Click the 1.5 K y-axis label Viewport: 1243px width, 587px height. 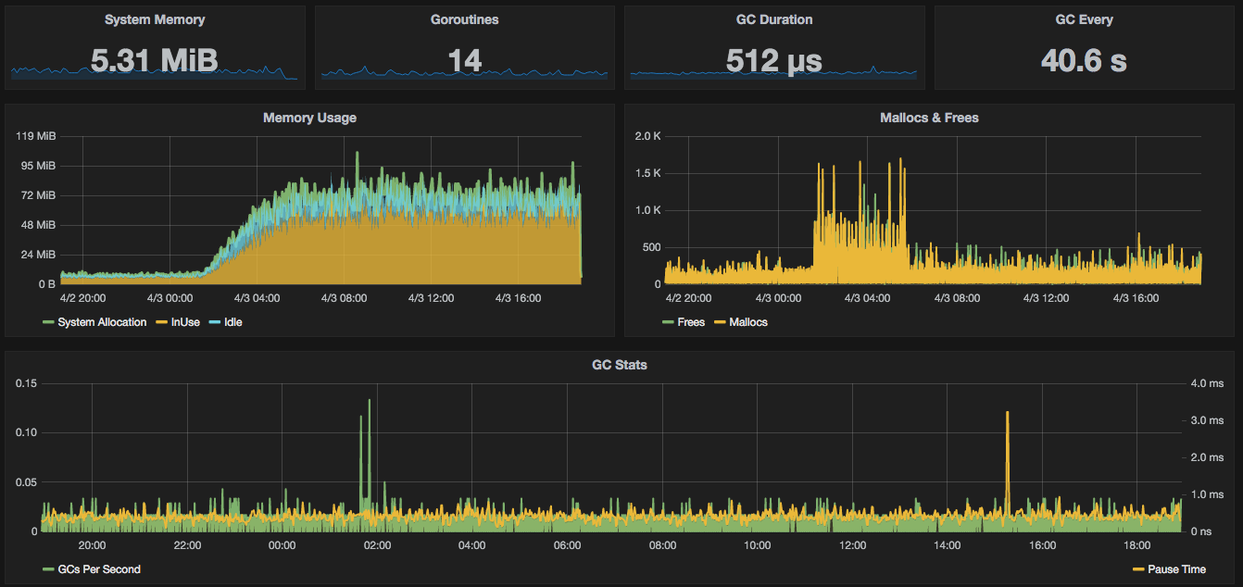(x=647, y=173)
